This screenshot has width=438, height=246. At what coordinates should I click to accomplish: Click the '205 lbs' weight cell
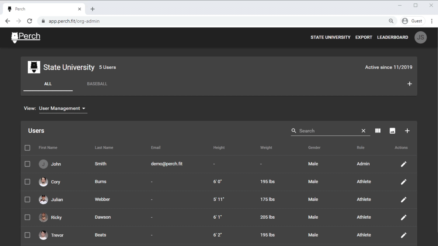click(267, 217)
